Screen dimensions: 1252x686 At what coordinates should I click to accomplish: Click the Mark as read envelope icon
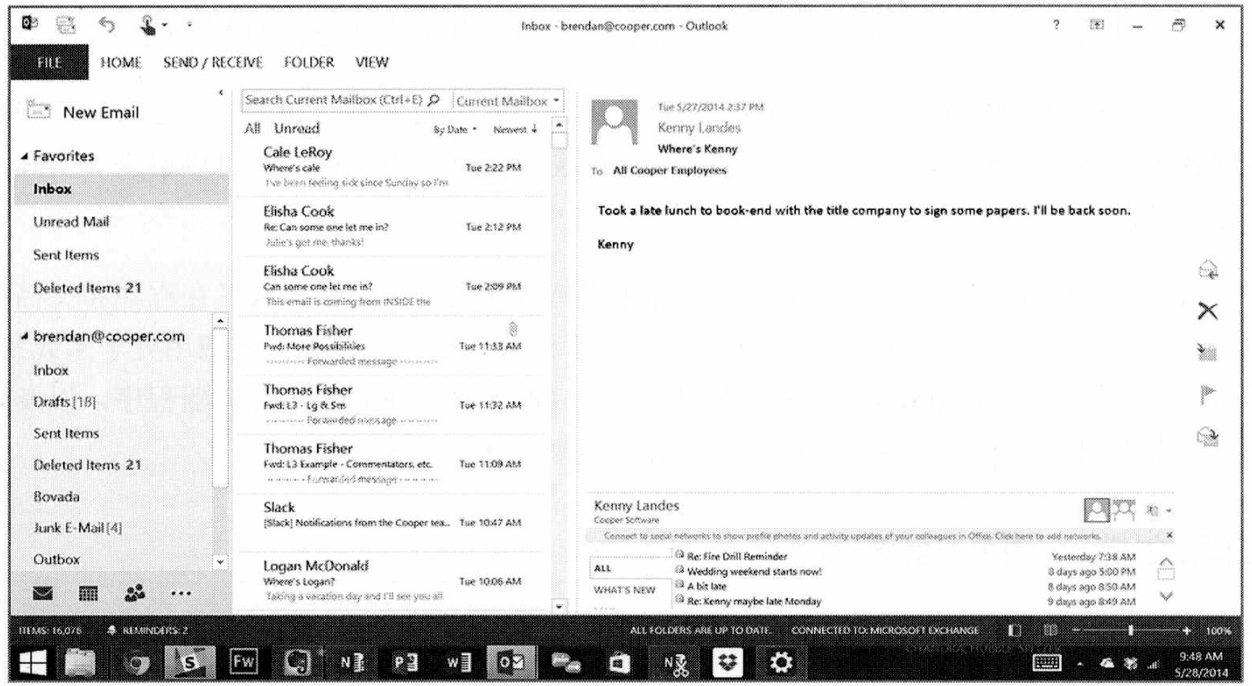click(1207, 435)
